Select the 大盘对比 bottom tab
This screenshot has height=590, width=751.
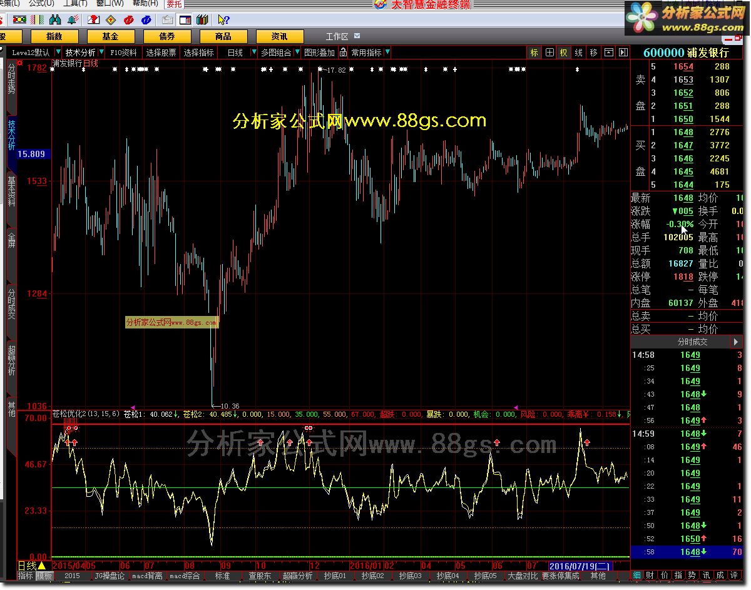(523, 575)
